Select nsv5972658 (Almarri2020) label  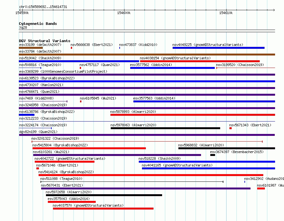tap(69, 192)
